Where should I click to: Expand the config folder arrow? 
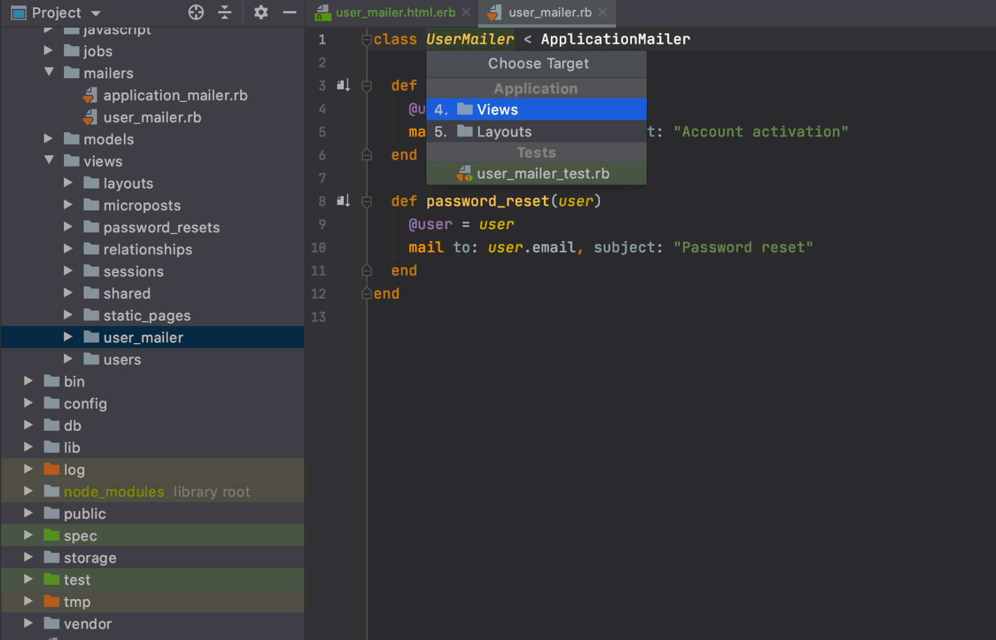(x=28, y=403)
